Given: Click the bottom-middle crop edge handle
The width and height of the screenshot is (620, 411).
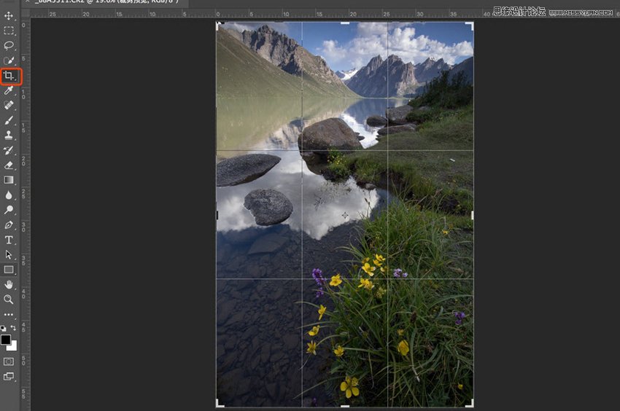Looking at the screenshot, I should 345,406.
